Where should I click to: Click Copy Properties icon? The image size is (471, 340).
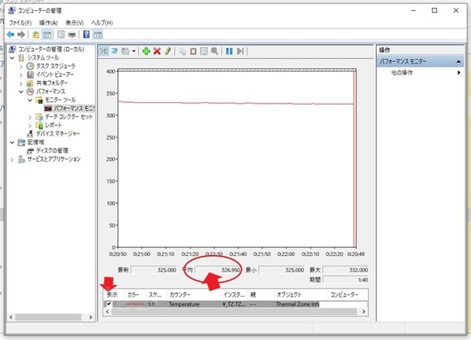tap(182, 51)
